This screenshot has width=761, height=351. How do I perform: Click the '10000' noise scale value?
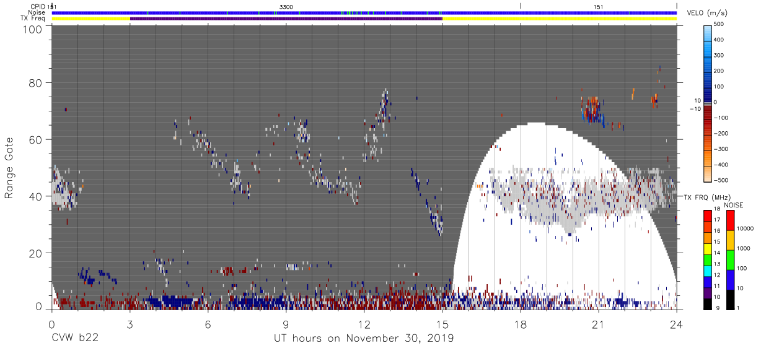[x=746, y=230]
